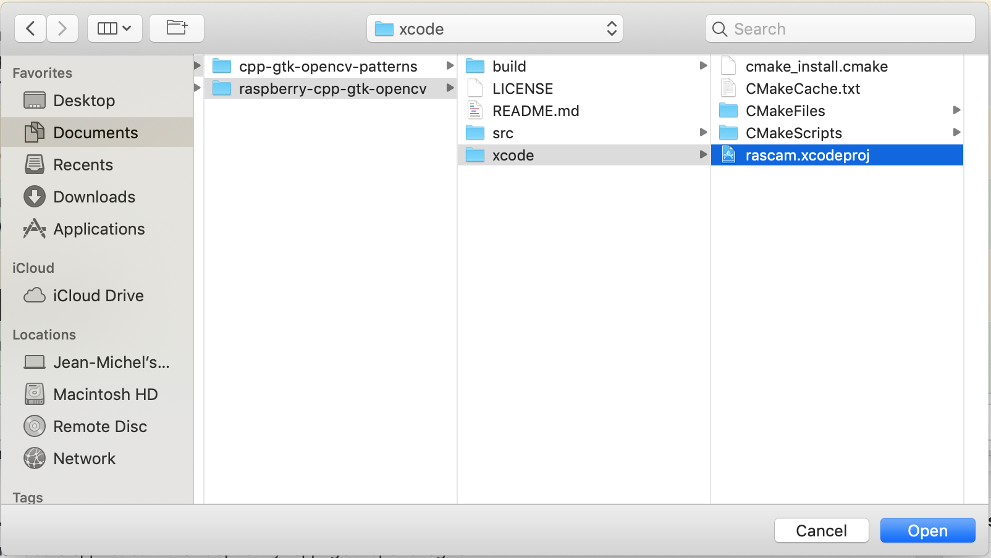Select rascam.xcodeproj file

pyautogui.click(x=837, y=155)
